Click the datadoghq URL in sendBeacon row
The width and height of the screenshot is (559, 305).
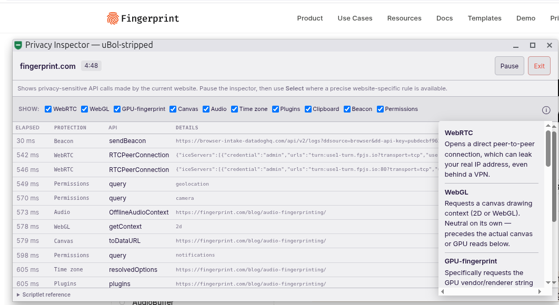pyautogui.click(x=307, y=141)
